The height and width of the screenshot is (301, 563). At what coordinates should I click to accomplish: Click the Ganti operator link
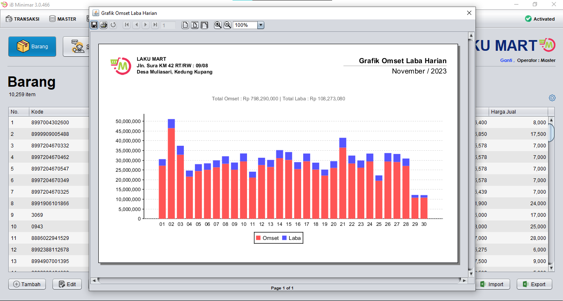(506, 60)
